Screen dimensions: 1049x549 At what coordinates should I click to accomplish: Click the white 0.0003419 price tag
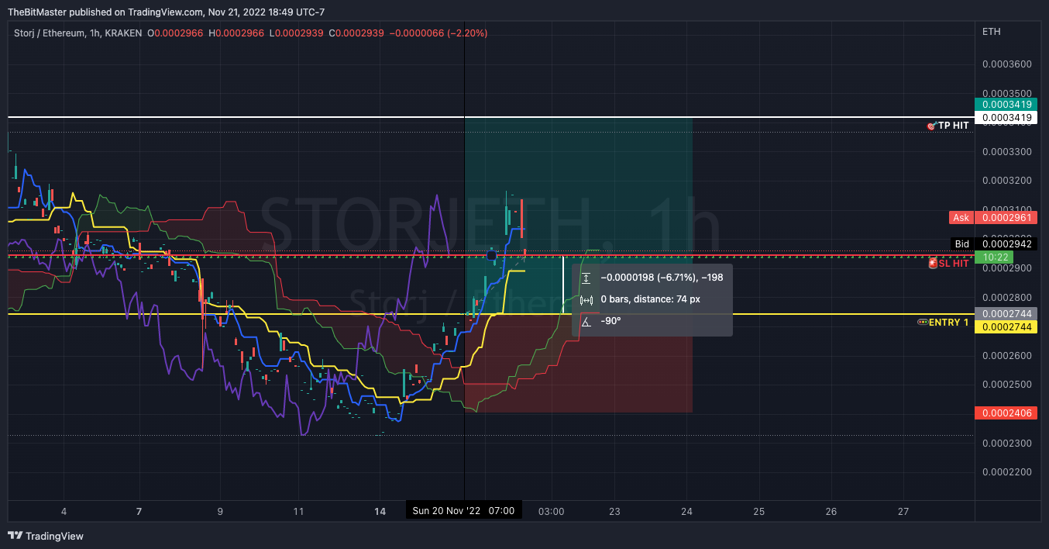(x=1006, y=118)
